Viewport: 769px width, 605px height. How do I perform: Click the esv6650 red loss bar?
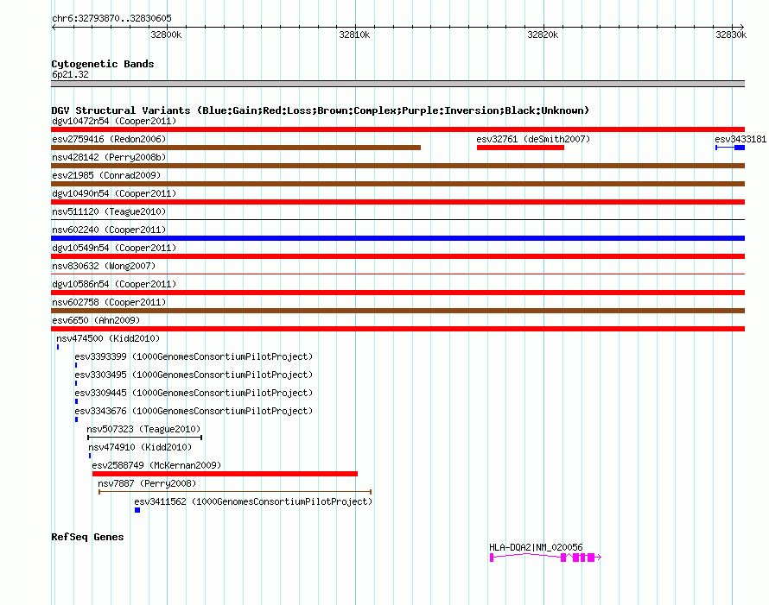[397, 329]
